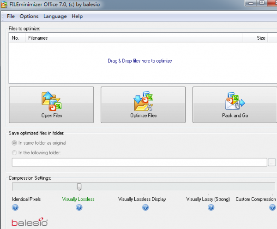
Task: Select the Identical Pixels compression label
Action: (26, 199)
